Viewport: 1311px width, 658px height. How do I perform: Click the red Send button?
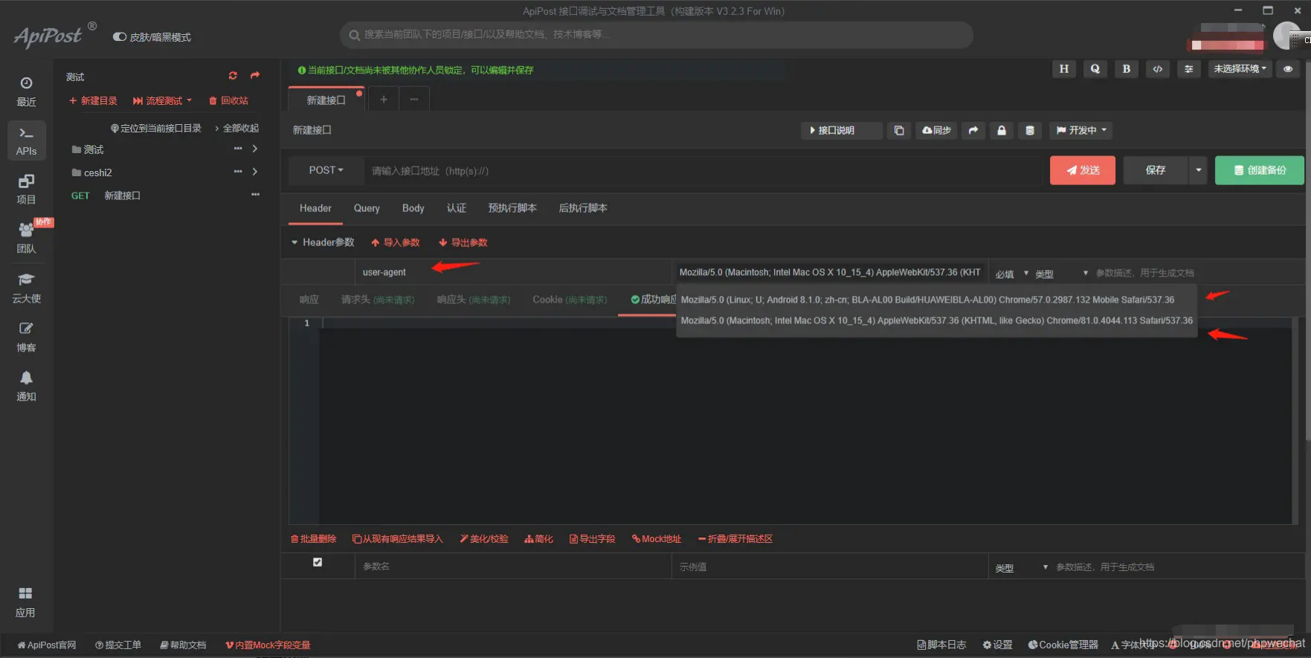(1082, 170)
